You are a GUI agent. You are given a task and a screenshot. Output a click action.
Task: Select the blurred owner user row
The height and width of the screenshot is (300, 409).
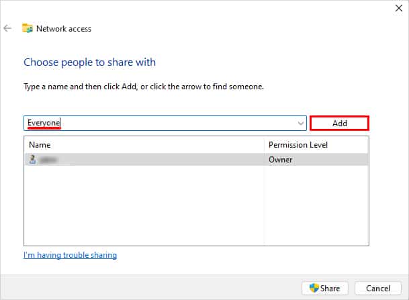click(x=196, y=160)
